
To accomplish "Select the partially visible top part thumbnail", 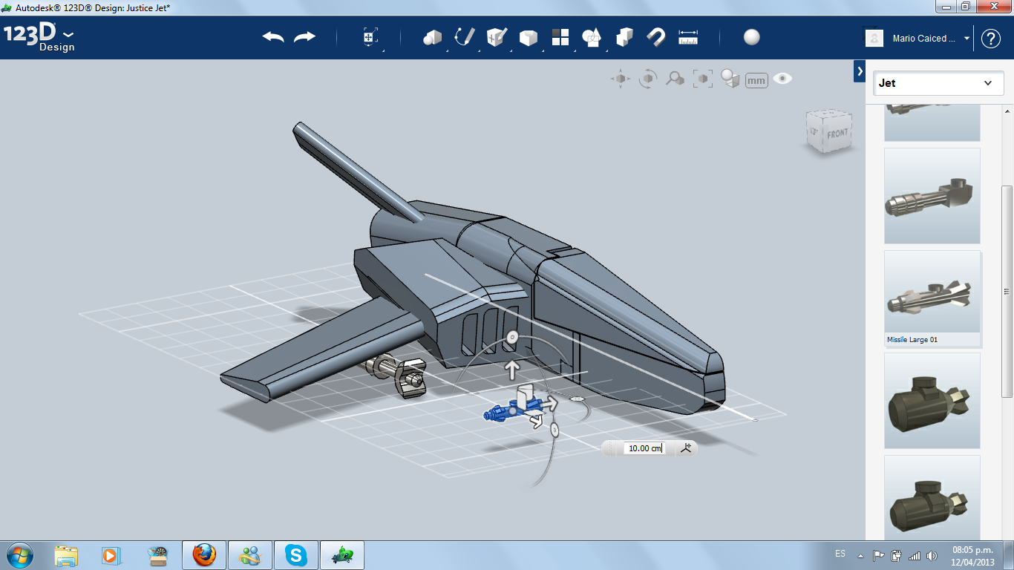I will (932, 123).
